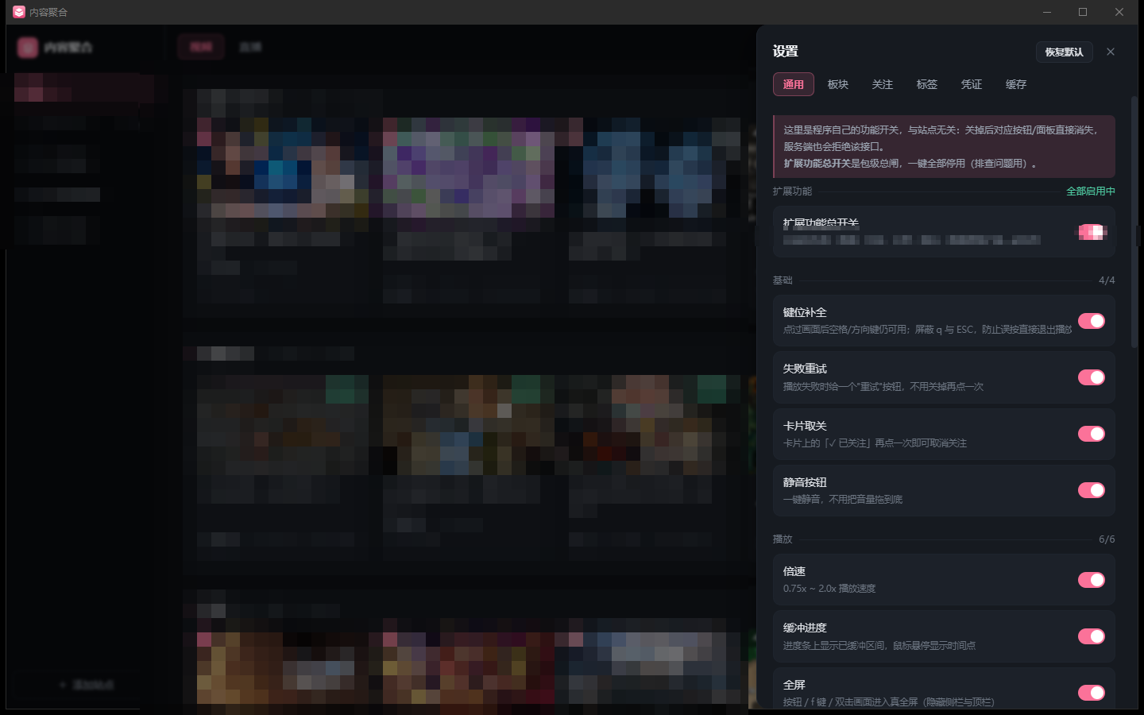Turn off the 失败重试 switch

[x=1092, y=377]
